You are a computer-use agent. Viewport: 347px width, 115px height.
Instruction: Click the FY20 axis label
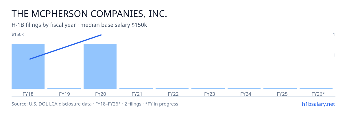[100, 94]
